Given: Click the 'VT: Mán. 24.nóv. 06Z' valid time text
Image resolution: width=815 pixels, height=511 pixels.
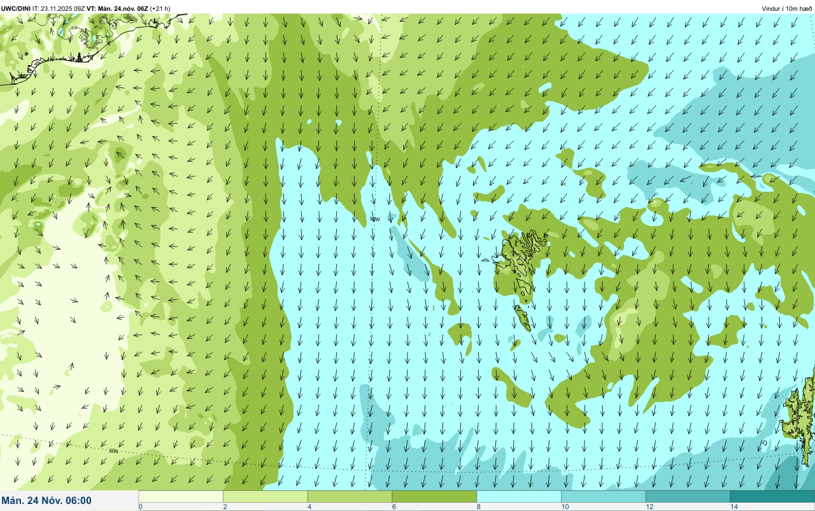Looking at the screenshot, I should (117, 8).
